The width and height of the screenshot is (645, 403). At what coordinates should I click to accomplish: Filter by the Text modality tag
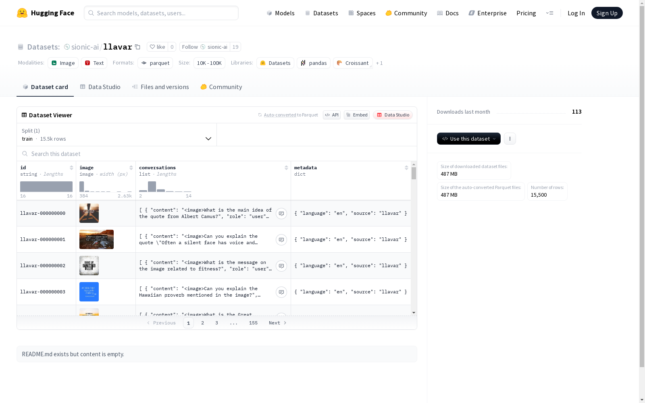[94, 63]
